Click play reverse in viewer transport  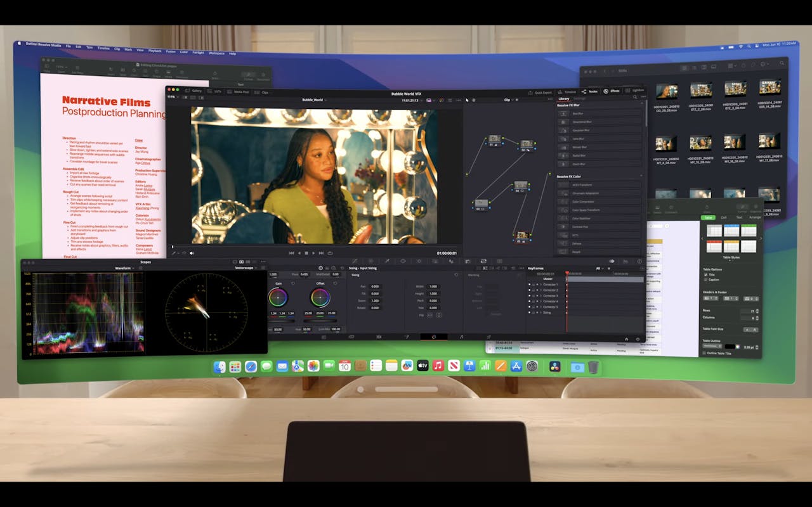click(299, 253)
